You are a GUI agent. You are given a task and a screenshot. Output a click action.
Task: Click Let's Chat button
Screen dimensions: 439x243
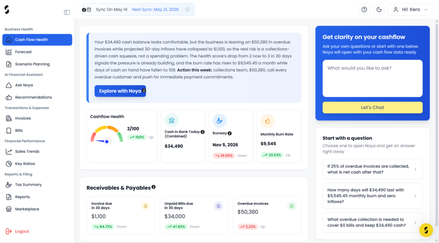372,108
